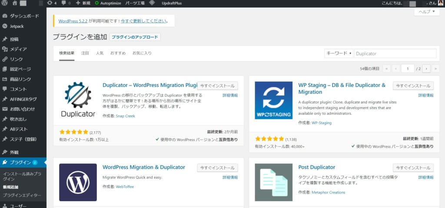Click the updates icon showing 4
Screen dimensions: 445x208
[52, 3]
